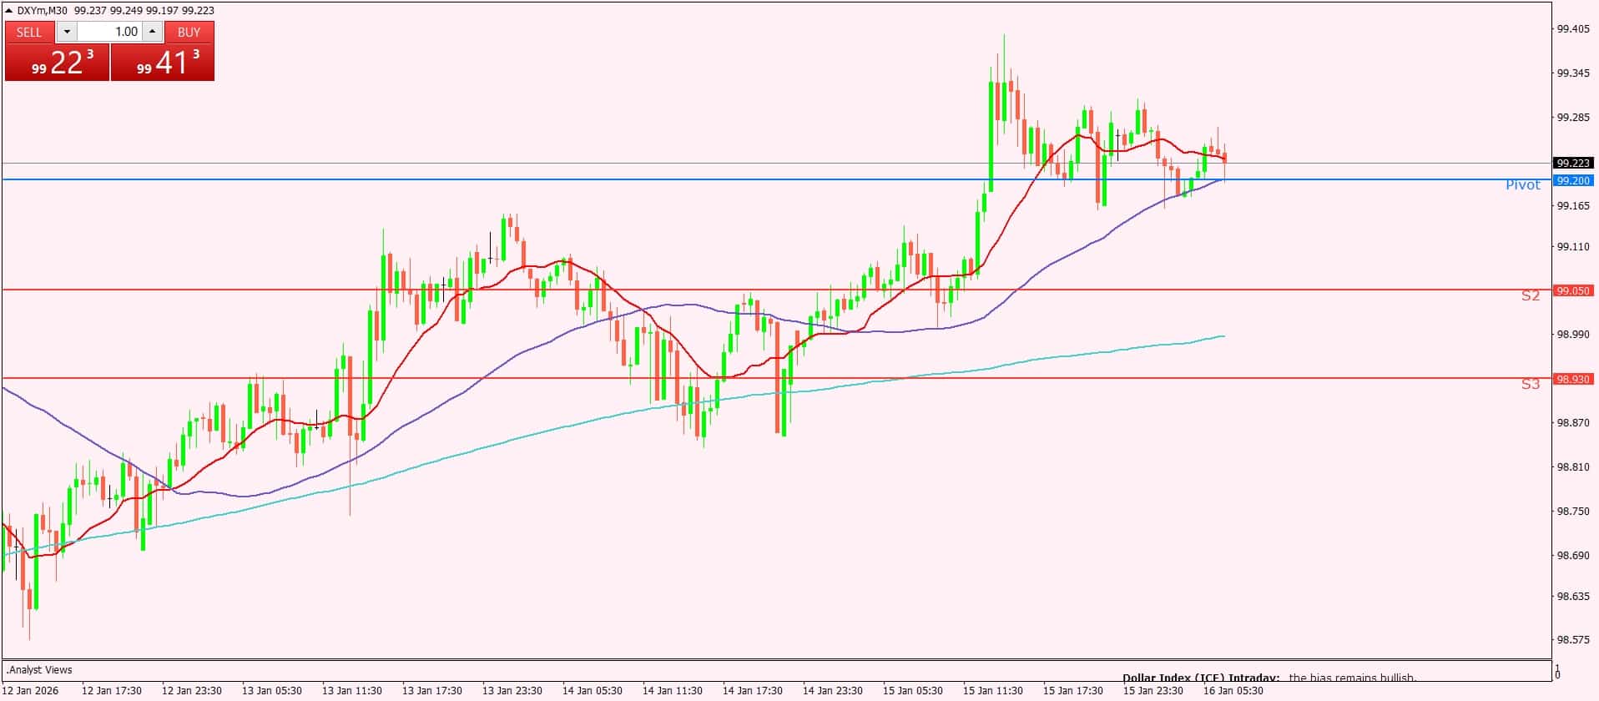1599x701 pixels.
Task: Click the 99.405 price on the scale
Action: pyautogui.click(x=1573, y=29)
